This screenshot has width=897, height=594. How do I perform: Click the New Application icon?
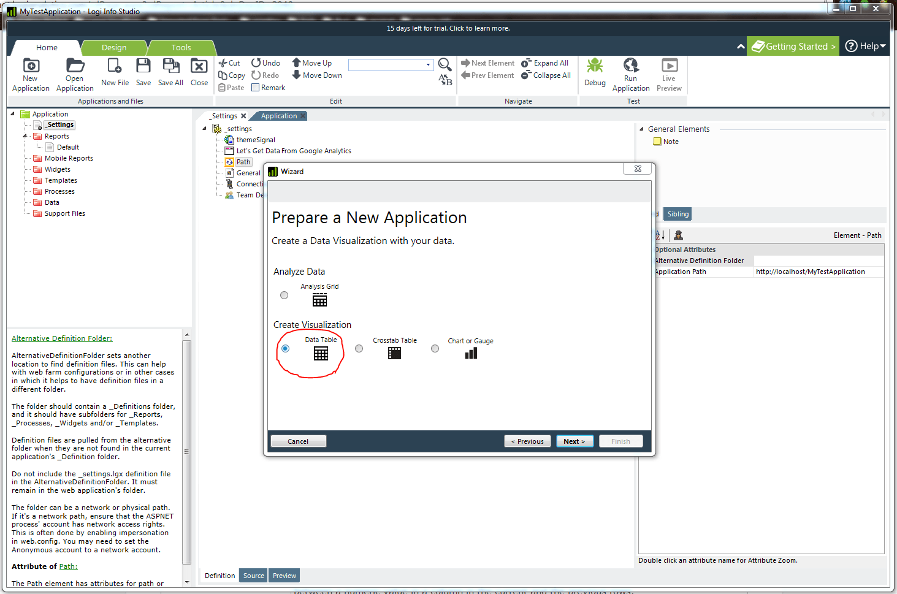click(x=31, y=66)
